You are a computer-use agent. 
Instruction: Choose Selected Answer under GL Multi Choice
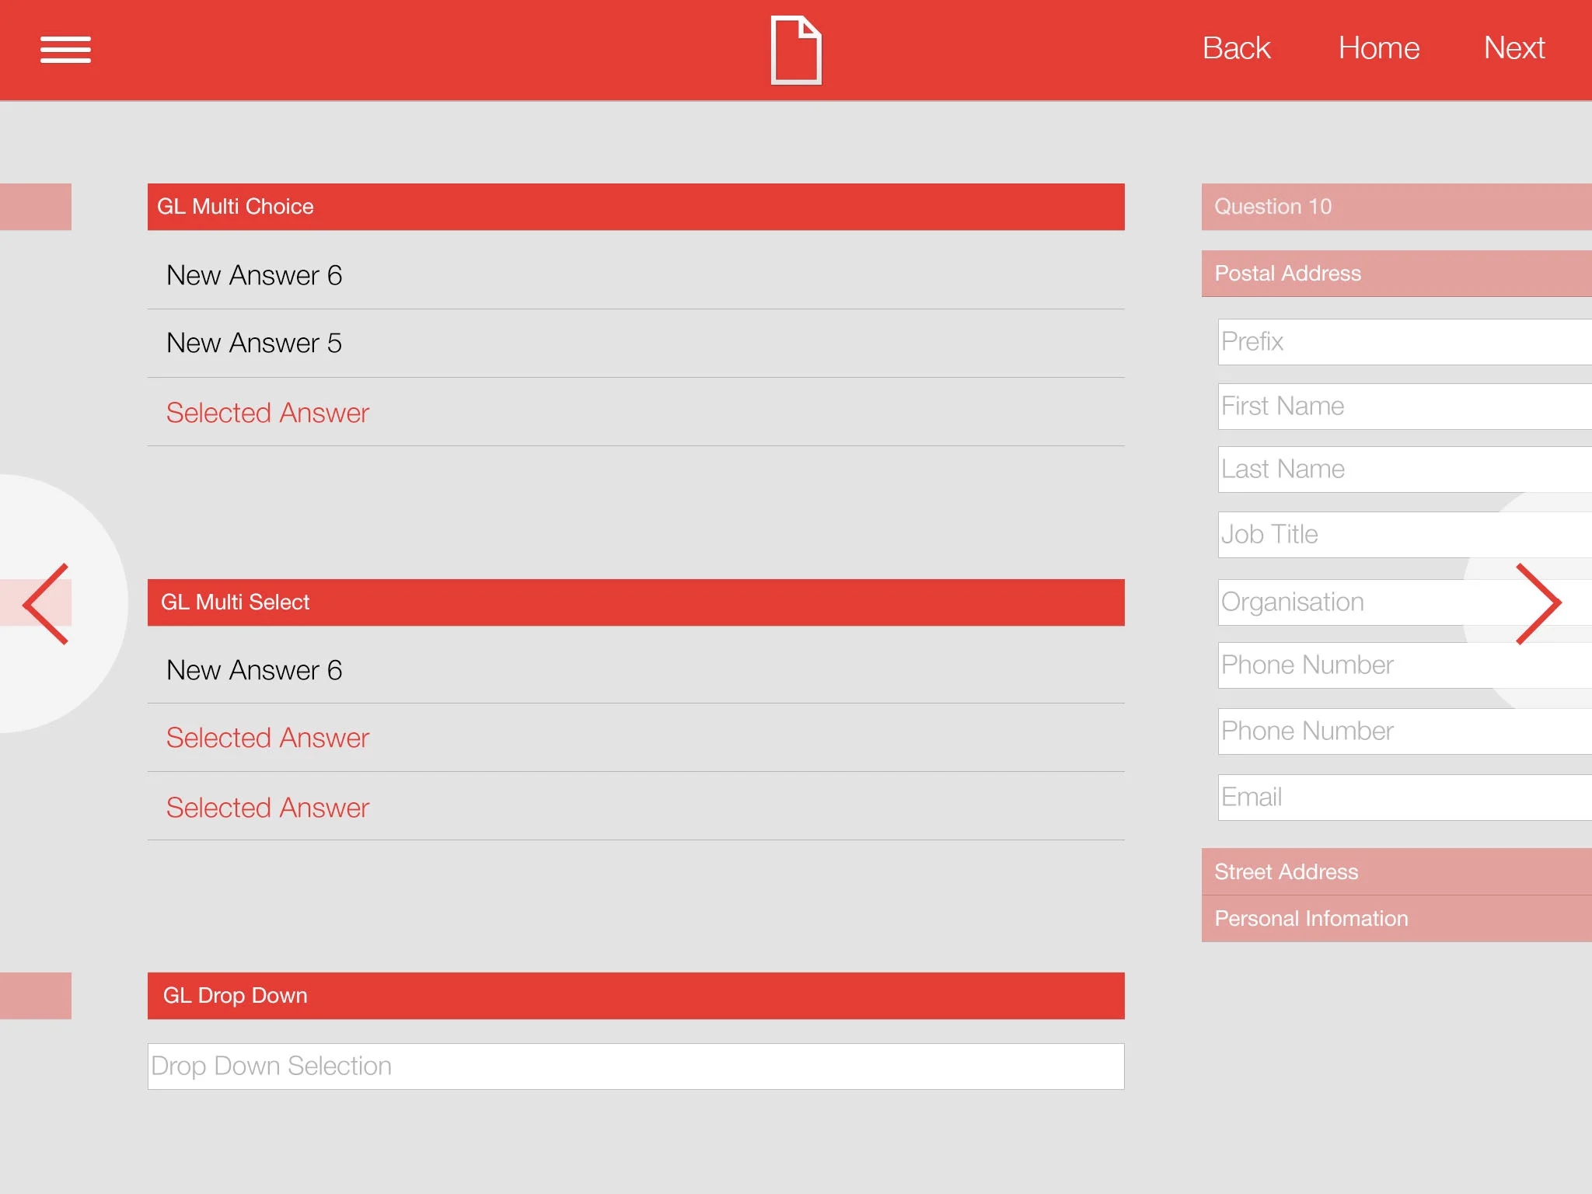tap(636, 412)
